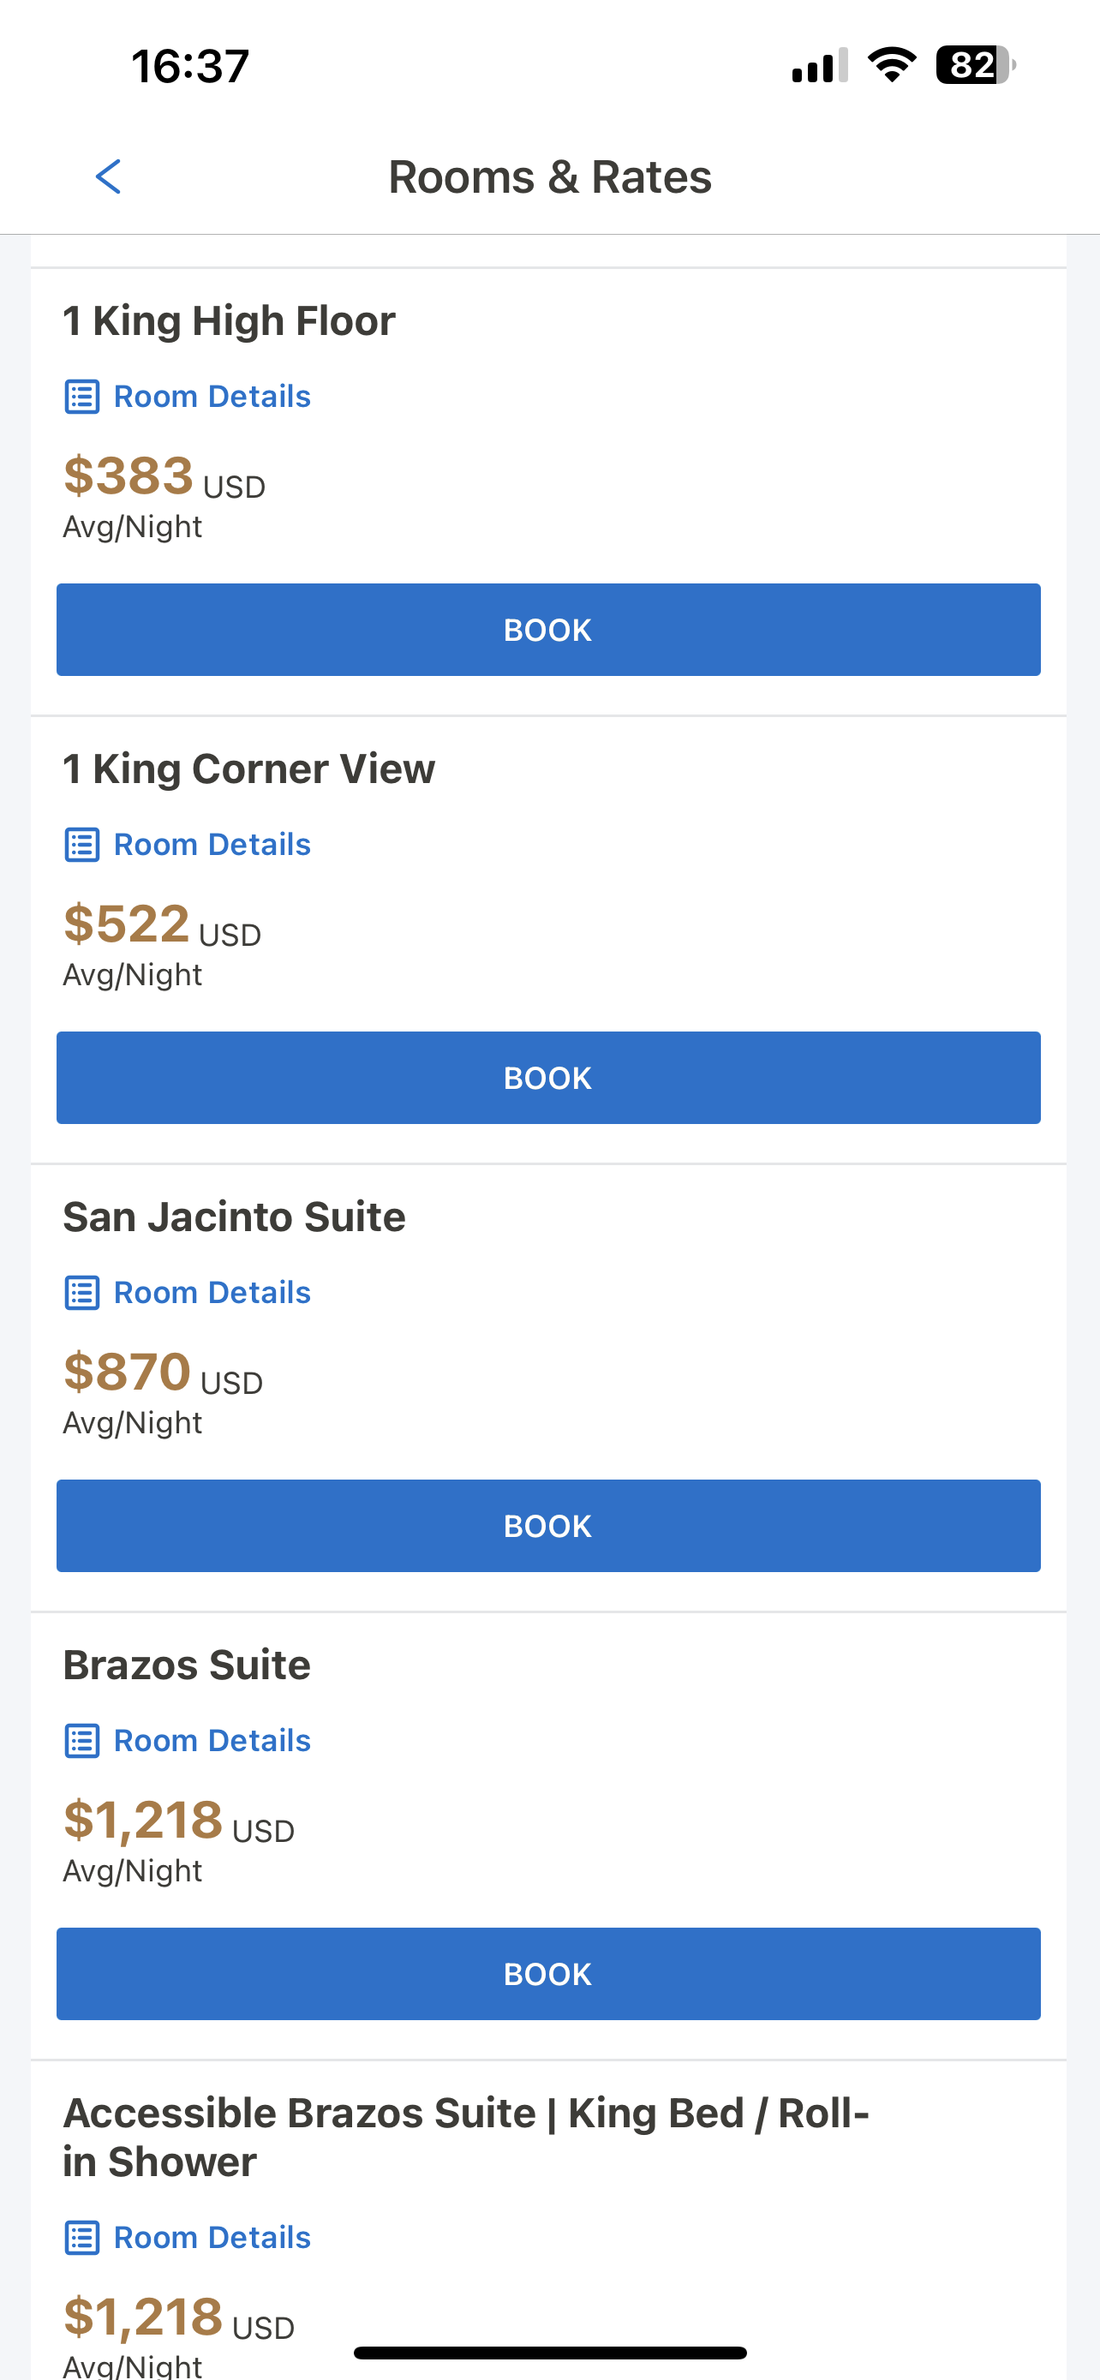Open Room Details for 1 King High Floor
This screenshot has height=2380, width=1100.
click(212, 398)
